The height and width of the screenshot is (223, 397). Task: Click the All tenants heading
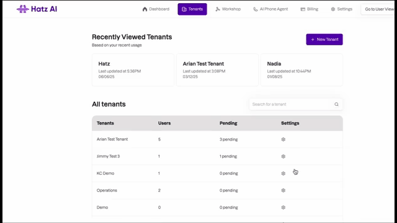[x=109, y=104]
